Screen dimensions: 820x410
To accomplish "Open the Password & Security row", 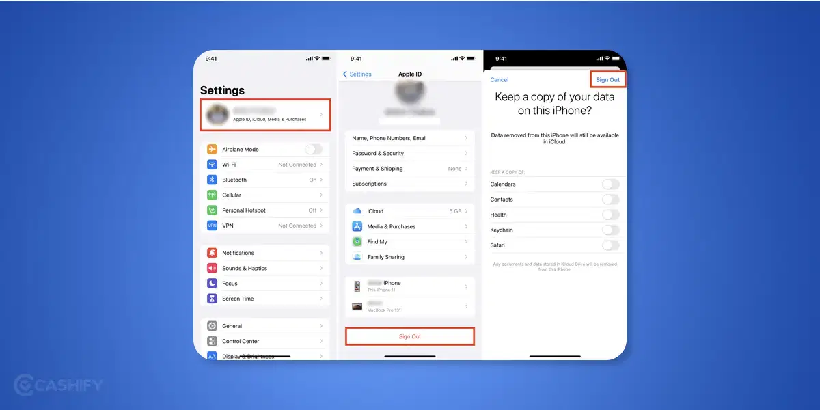I will (x=410, y=154).
